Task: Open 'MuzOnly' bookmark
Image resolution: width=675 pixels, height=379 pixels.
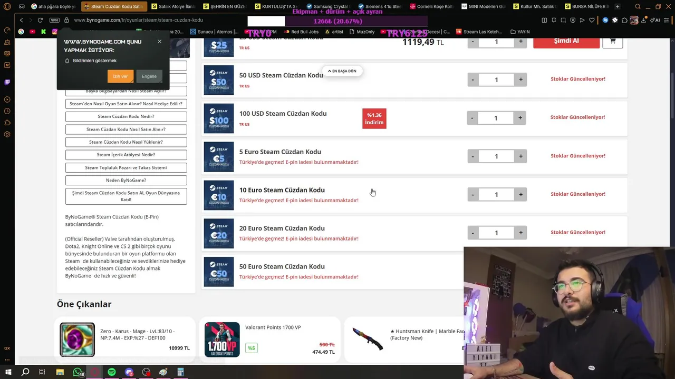Action: coord(362,32)
